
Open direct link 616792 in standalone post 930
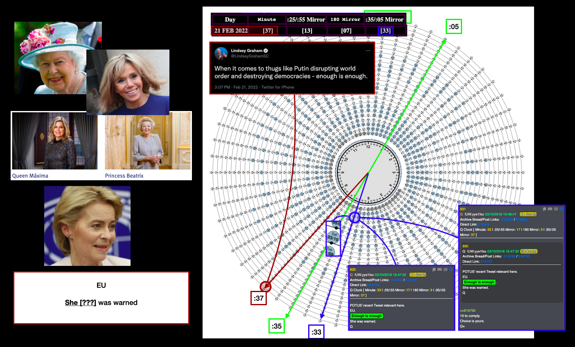(x=374, y=285)
